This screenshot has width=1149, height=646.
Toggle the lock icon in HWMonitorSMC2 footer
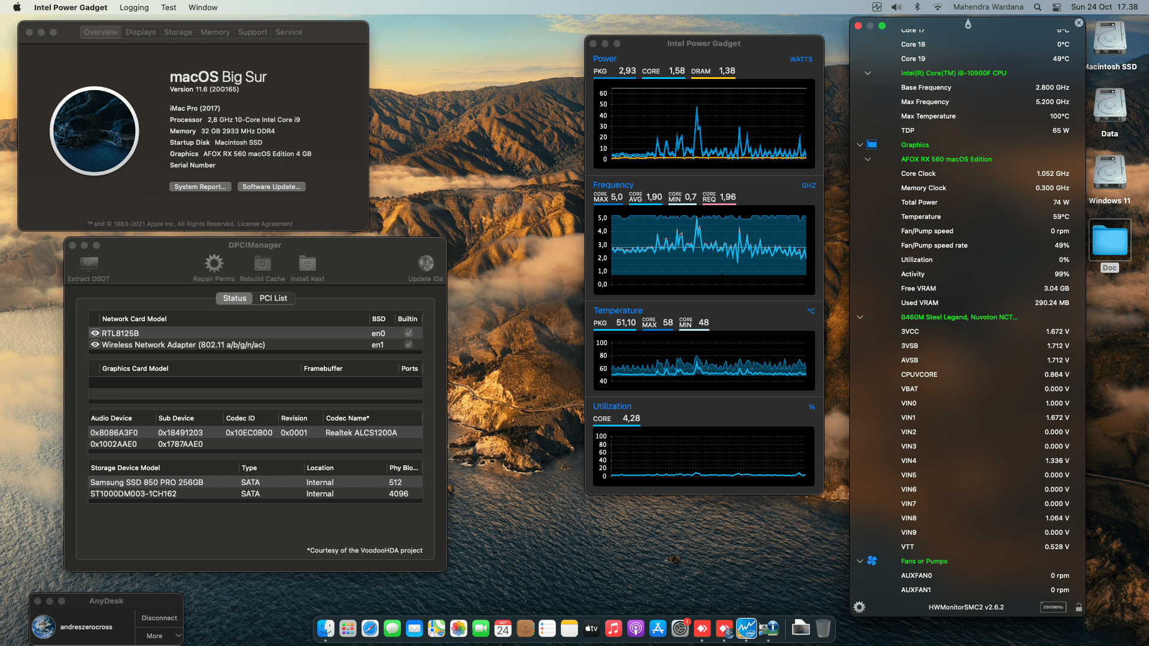click(x=1078, y=607)
